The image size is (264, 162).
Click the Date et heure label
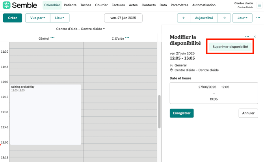pos(180,78)
